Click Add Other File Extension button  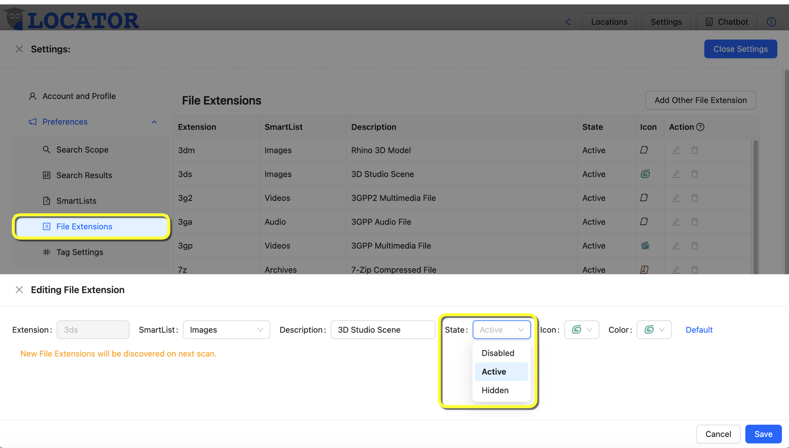point(700,100)
